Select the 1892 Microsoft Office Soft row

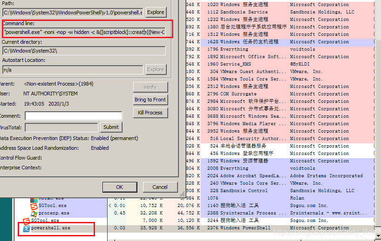click(280, 57)
